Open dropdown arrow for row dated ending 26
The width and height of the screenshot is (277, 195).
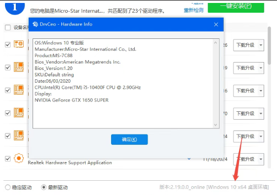click(261, 45)
